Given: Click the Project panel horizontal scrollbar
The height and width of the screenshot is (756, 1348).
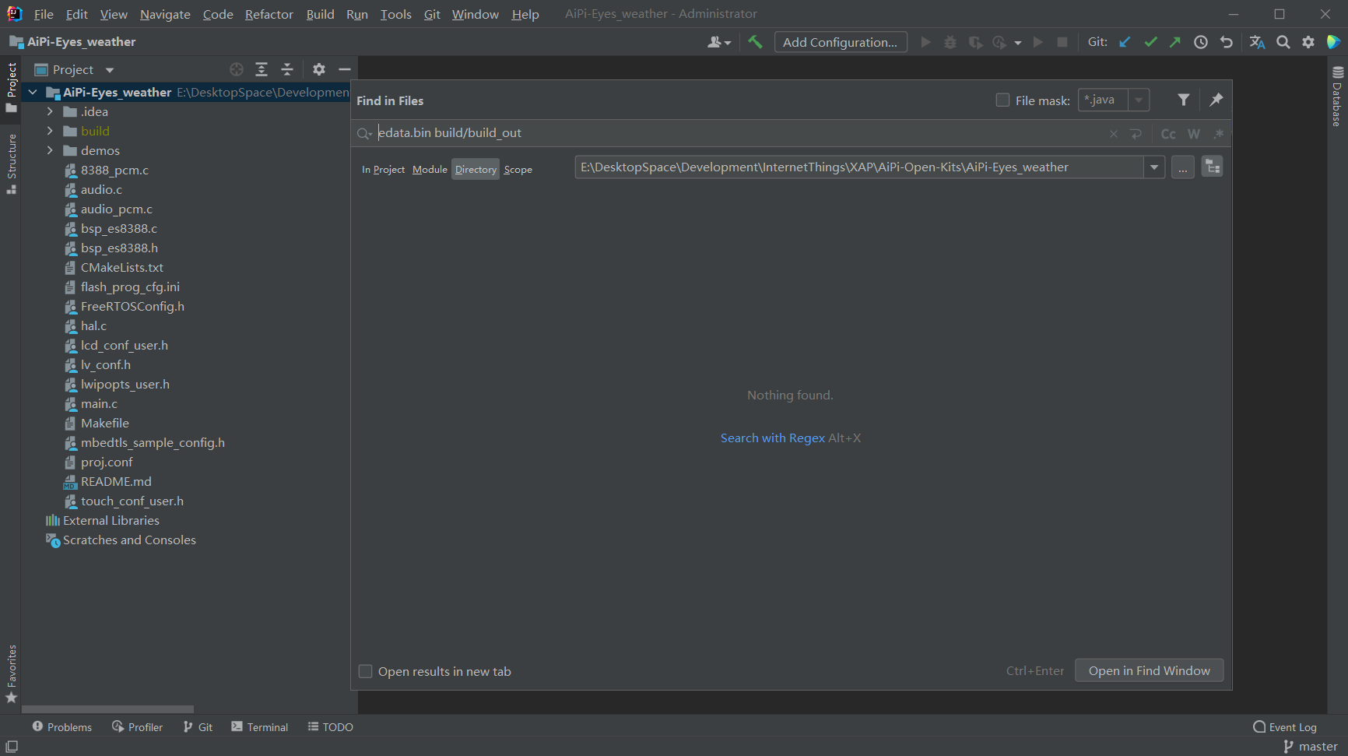Looking at the screenshot, I should pyautogui.click(x=107, y=709).
